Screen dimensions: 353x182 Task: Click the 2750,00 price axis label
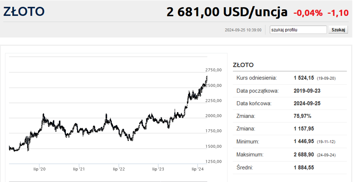(213, 70)
